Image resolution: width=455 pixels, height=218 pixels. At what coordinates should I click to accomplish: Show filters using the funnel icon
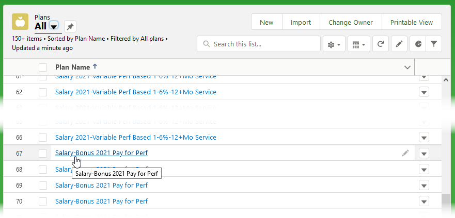tap(434, 44)
